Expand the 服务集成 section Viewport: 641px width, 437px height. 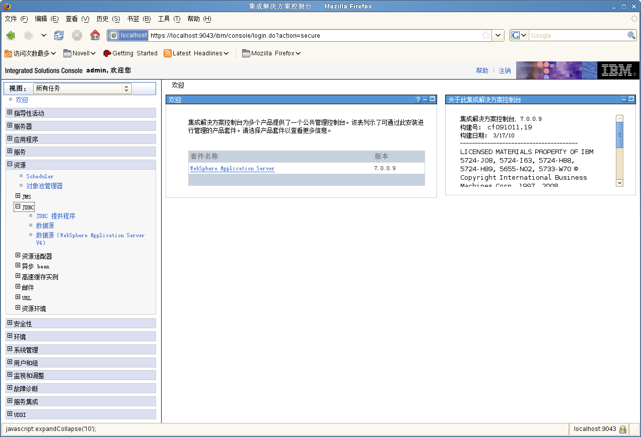pyautogui.click(x=10, y=401)
